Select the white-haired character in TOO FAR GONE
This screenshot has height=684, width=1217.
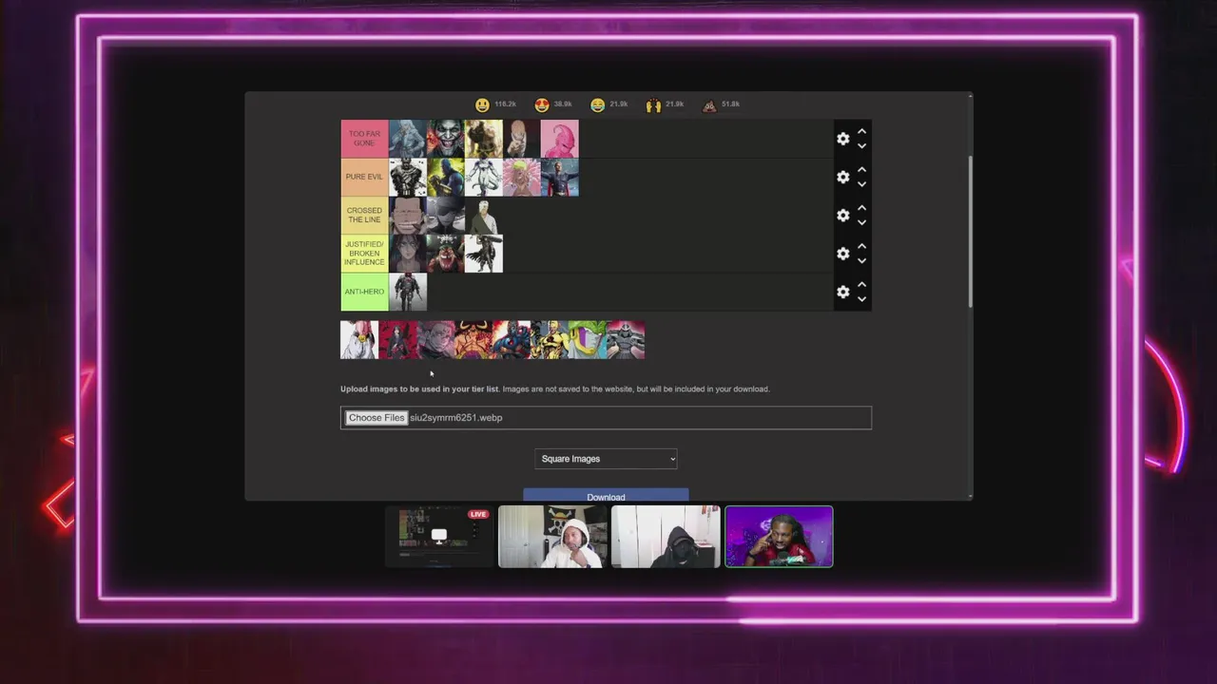pos(408,139)
